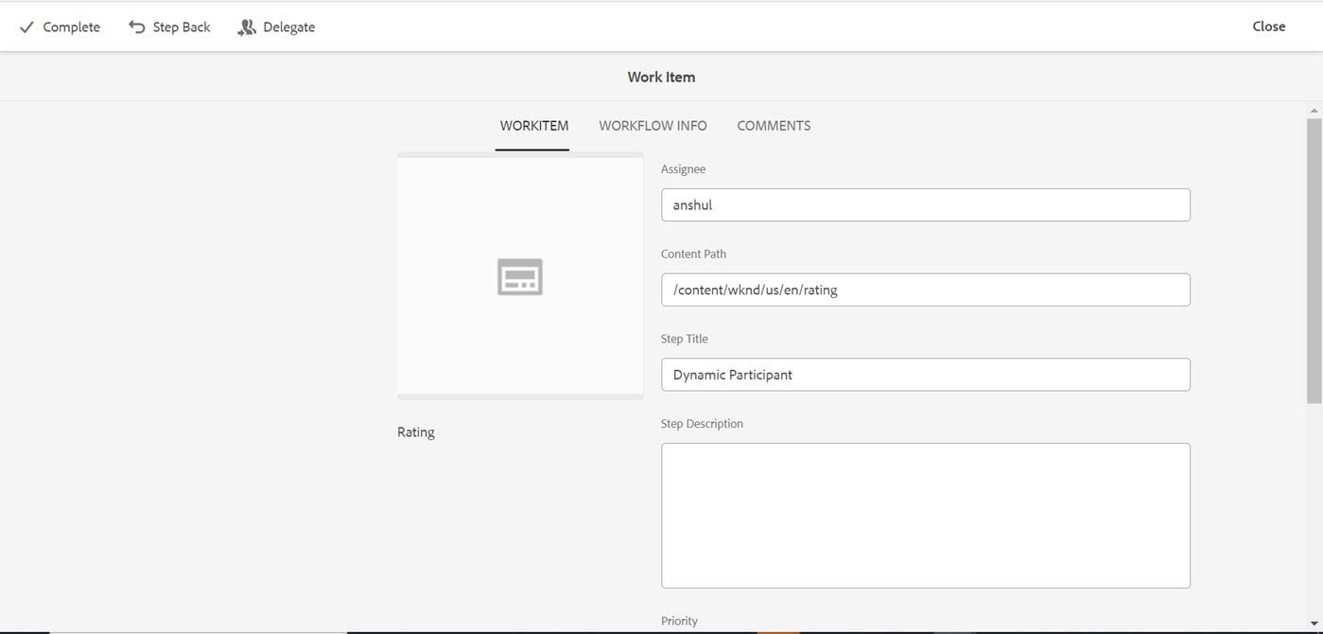Open the Rating content item
Image resolution: width=1323 pixels, height=634 pixels.
(x=416, y=431)
